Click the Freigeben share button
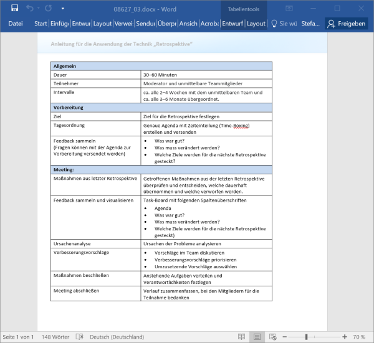The image size is (374, 343). click(x=347, y=24)
